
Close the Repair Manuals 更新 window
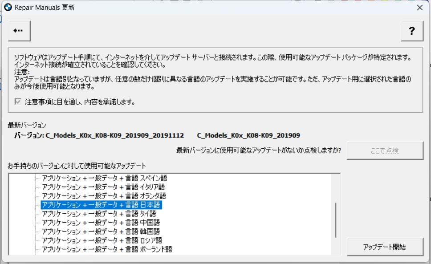pos(419,8)
